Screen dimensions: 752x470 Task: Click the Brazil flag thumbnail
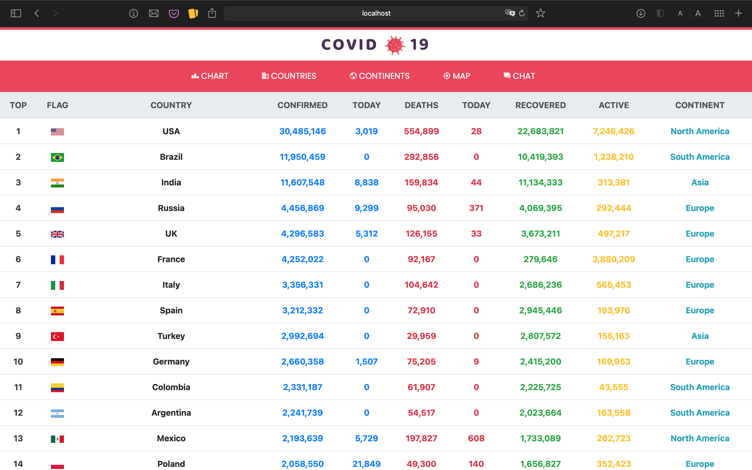pyautogui.click(x=57, y=157)
